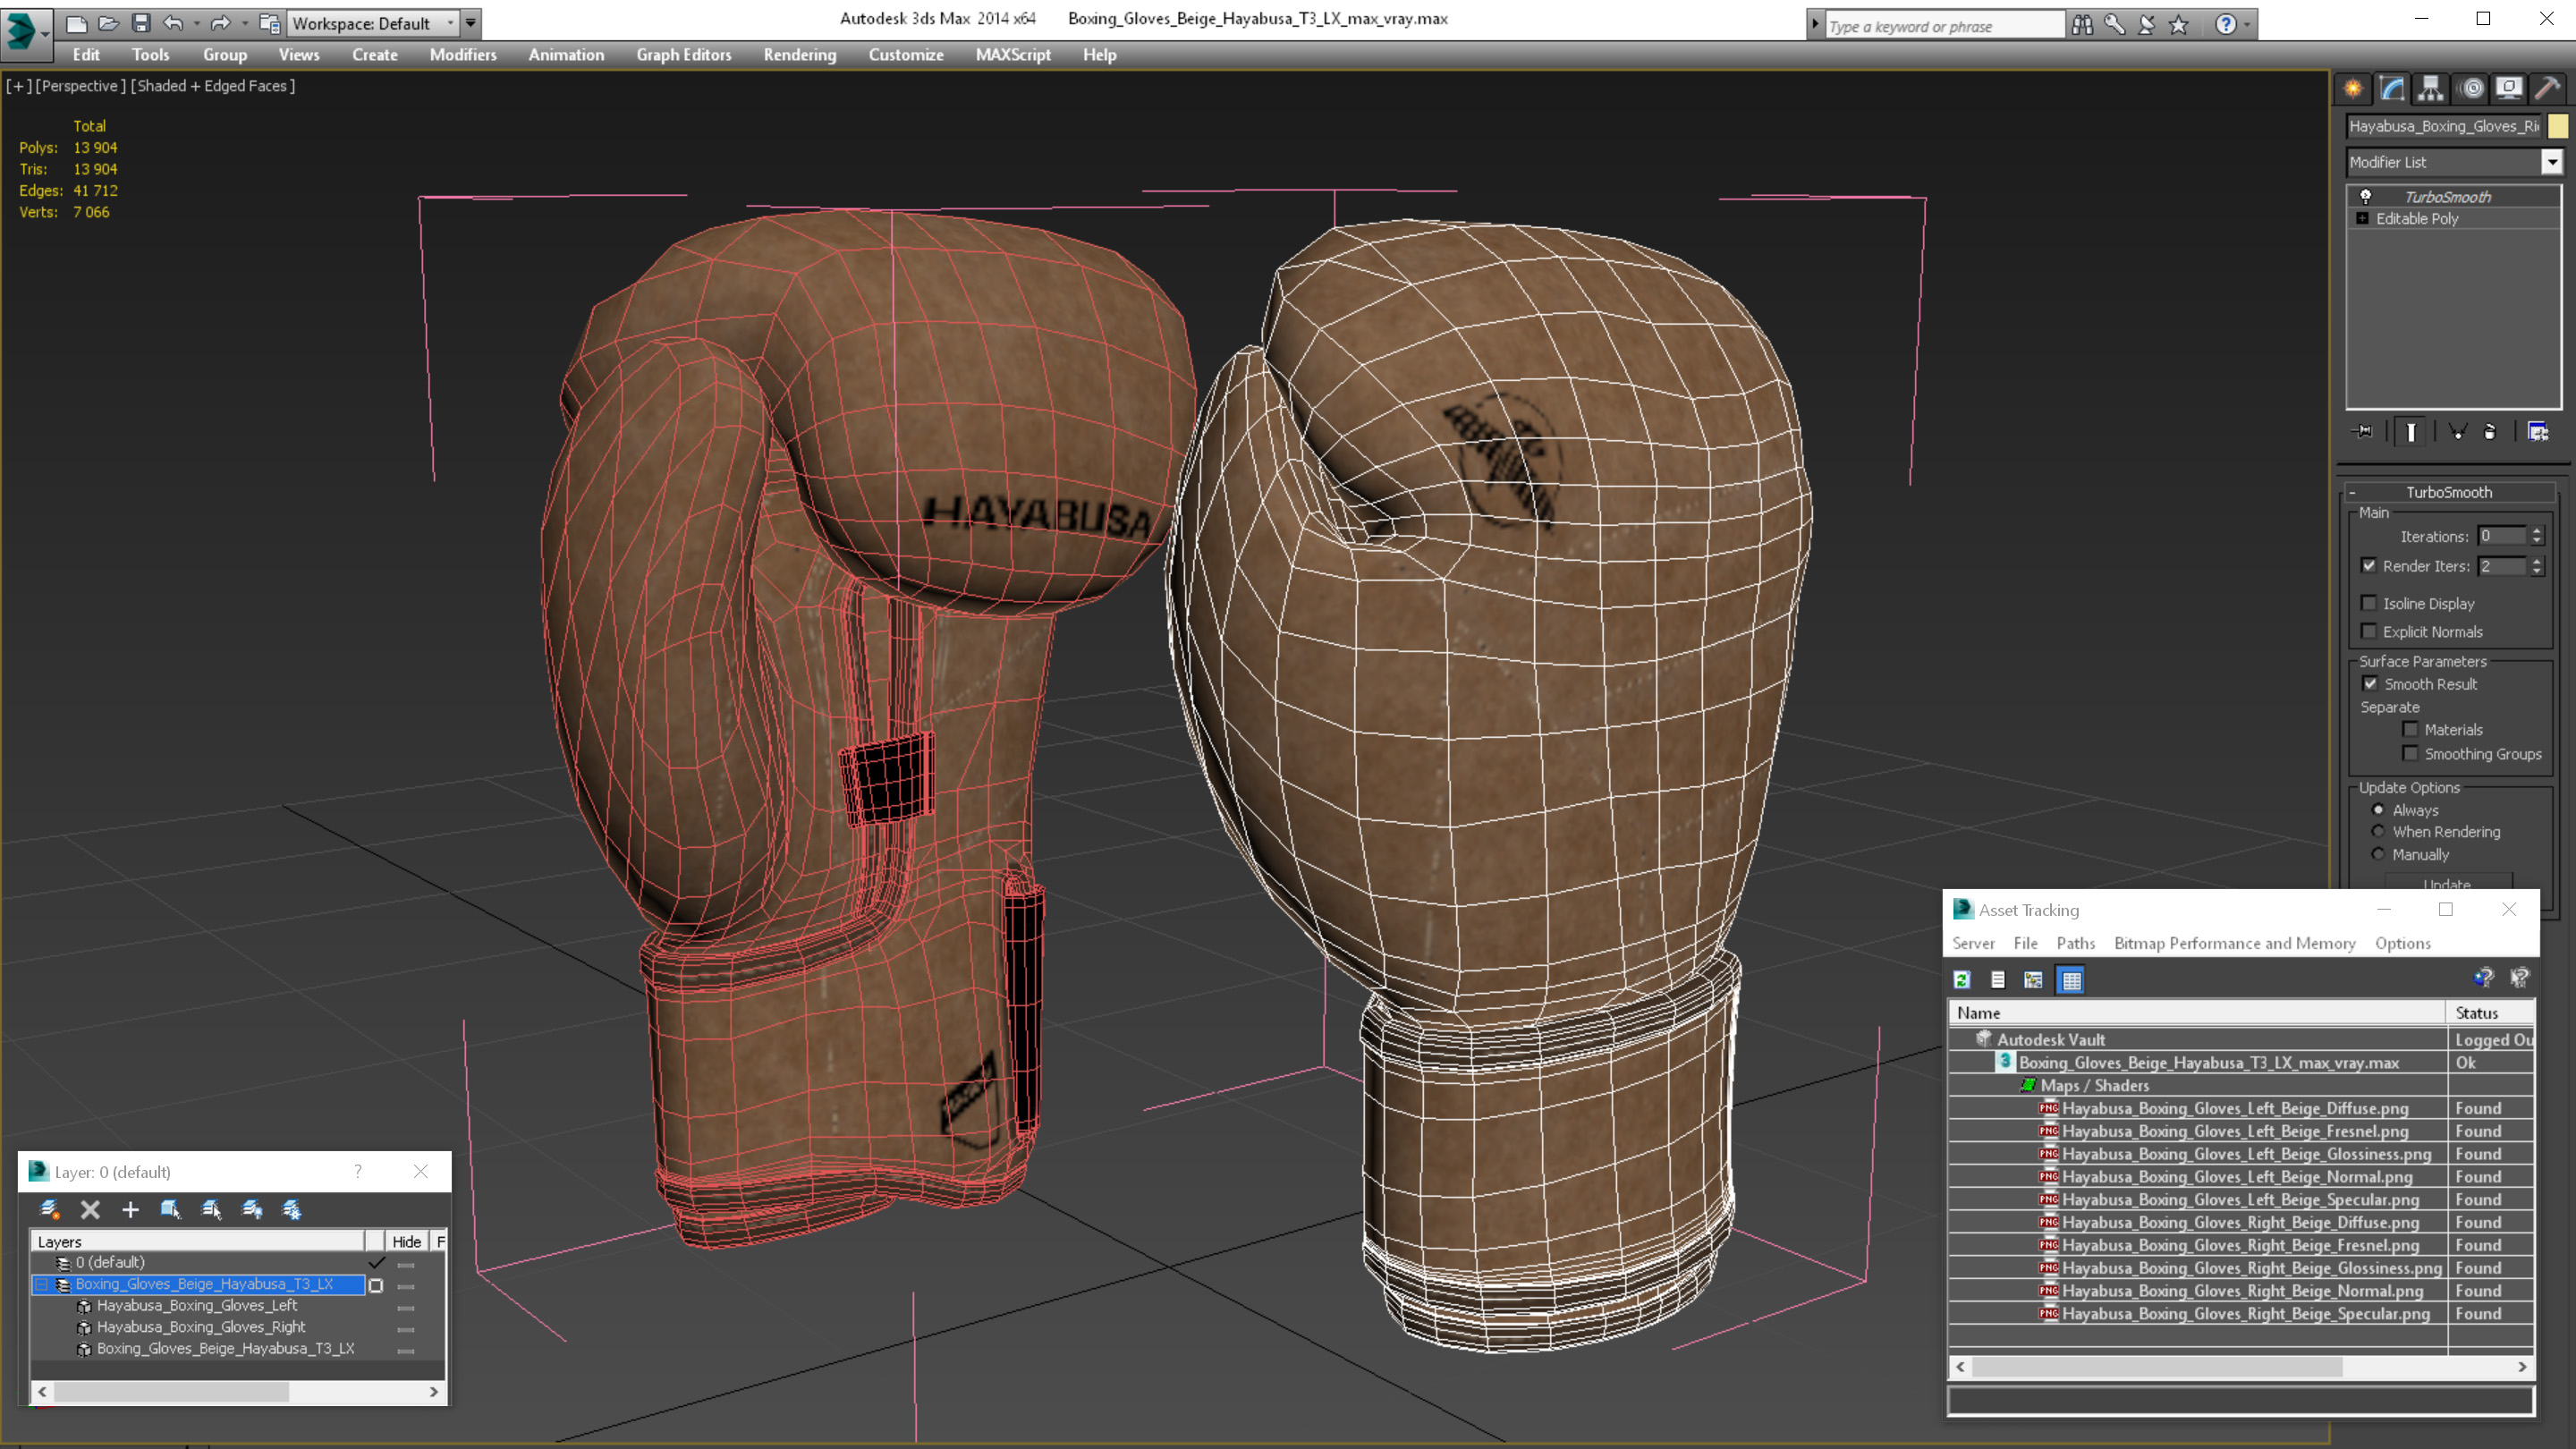Image resolution: width=2576 pixels, height=1449 pixels.
Task: Click the Pin Stack icon
Action: coord(2364,432)
